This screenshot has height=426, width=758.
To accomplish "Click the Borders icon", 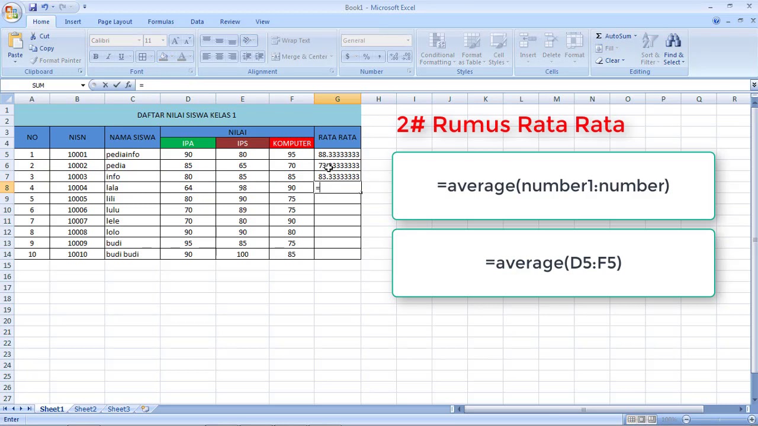I will point(142,57).
